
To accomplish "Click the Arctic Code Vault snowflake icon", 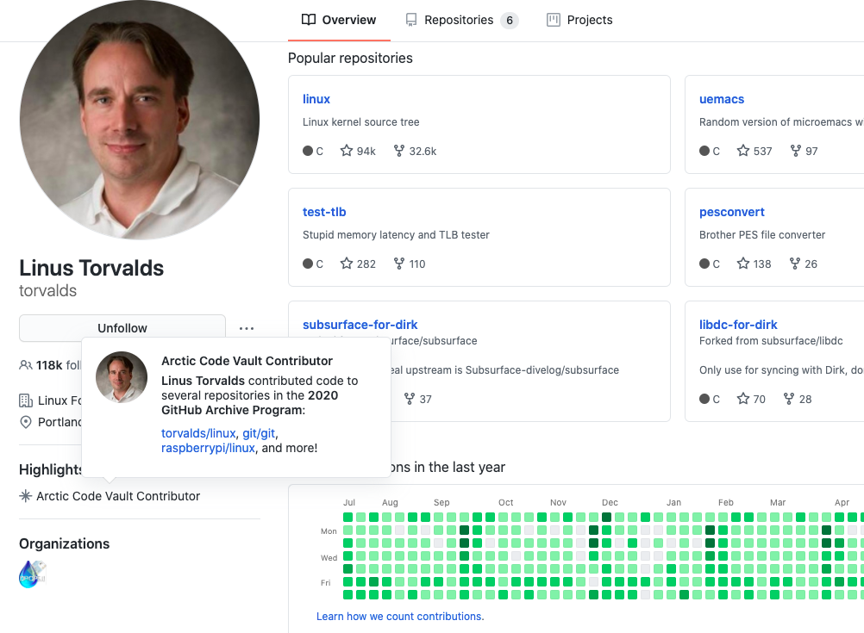I will coord(26,496).
